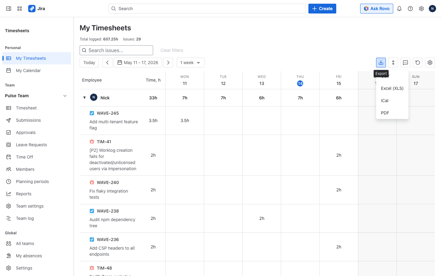Open the help question mark icon
This screenshot has width=441, height=276.
(x=410, y=9)
